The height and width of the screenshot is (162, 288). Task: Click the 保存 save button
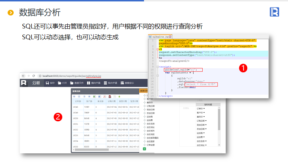tap(50, 83)
